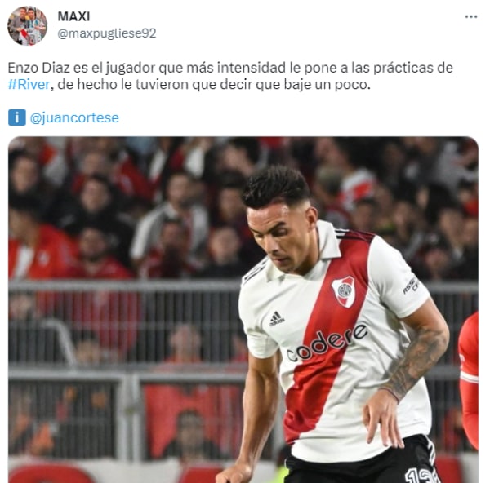The height and width of the screenshot is (483, 490).
Task: Click the adidas logo on the shirt
Action: pyautogui.click(x=277, y=319)
